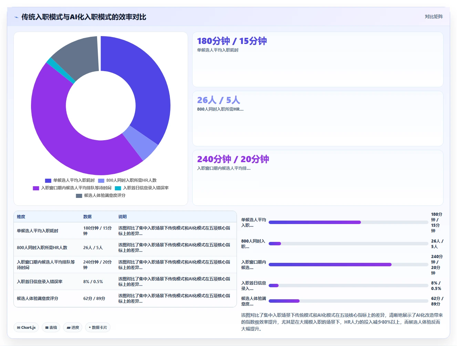Click the summary paragraph starting 该图对比了集中入职场景
Viewport: 457px width, 346px height.
coord(342,322)
